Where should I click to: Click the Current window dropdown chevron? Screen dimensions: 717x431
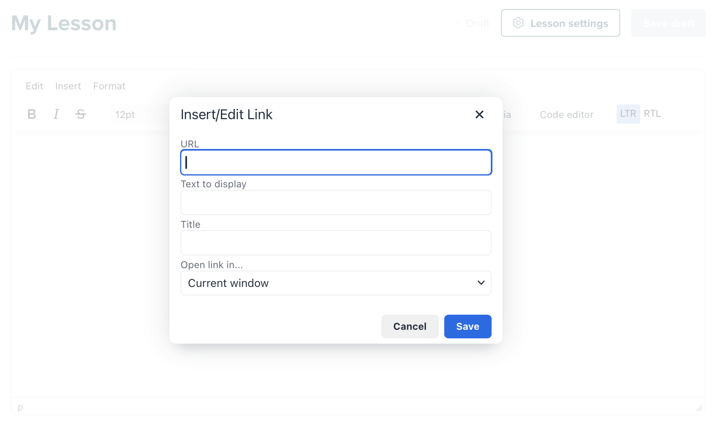point(481,283)
